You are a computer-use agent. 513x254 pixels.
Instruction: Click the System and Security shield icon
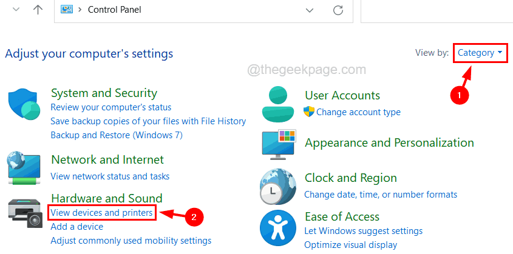[24, 104]
